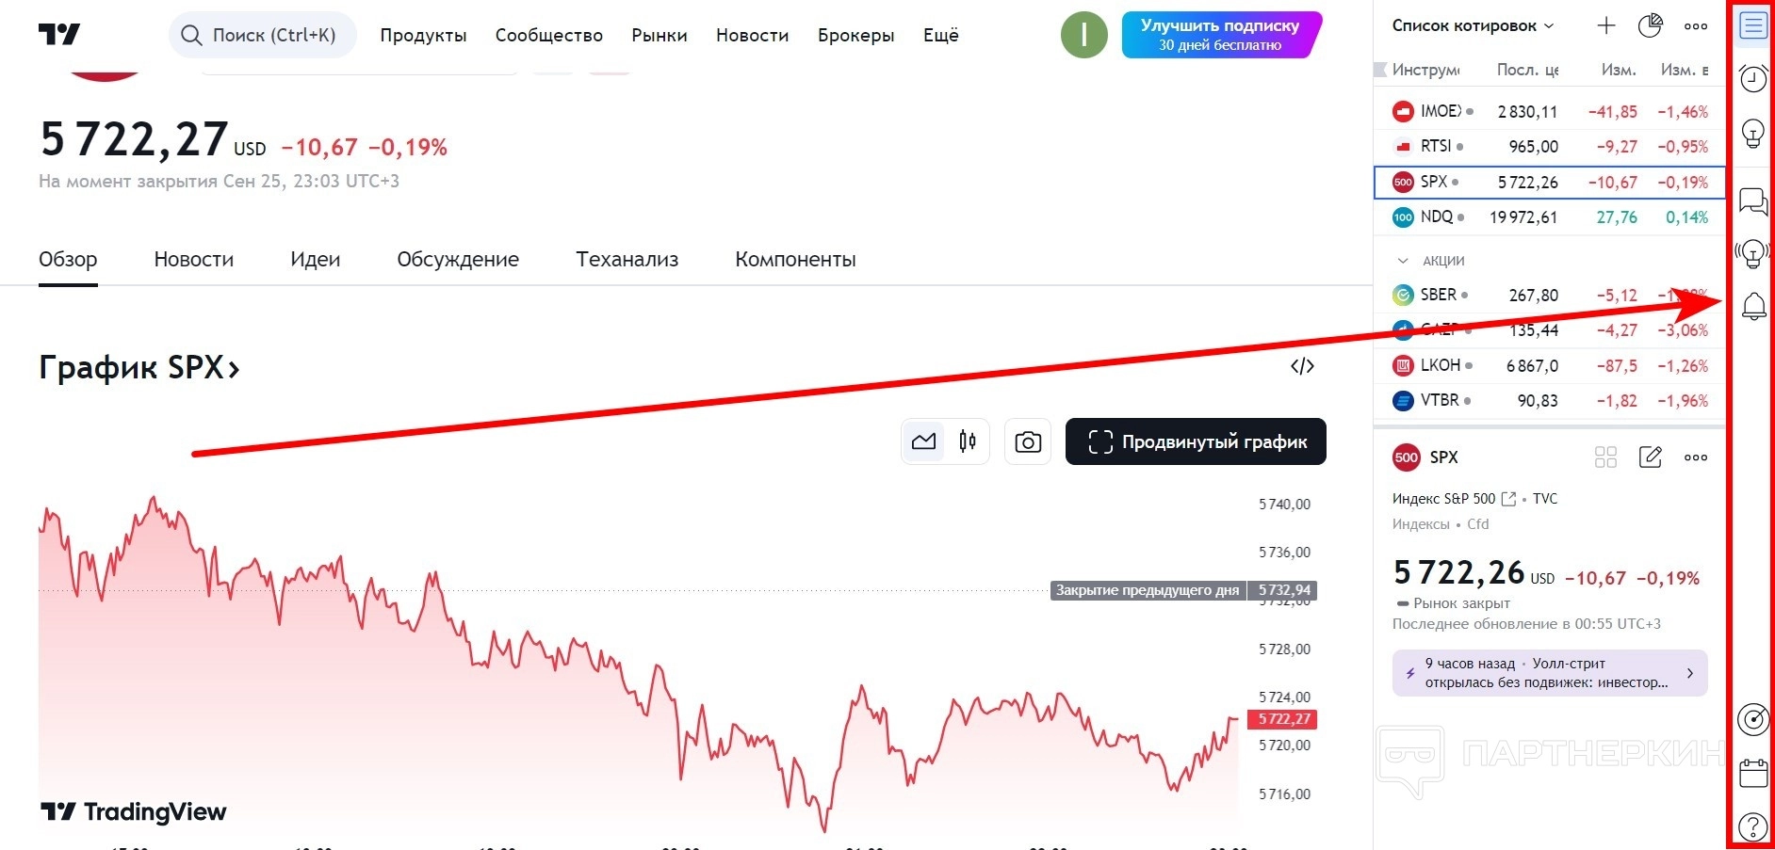Screen dimensions: 1775x850
Task: Select the LKOH row in the watchlist
Action: pos(1550,366)
